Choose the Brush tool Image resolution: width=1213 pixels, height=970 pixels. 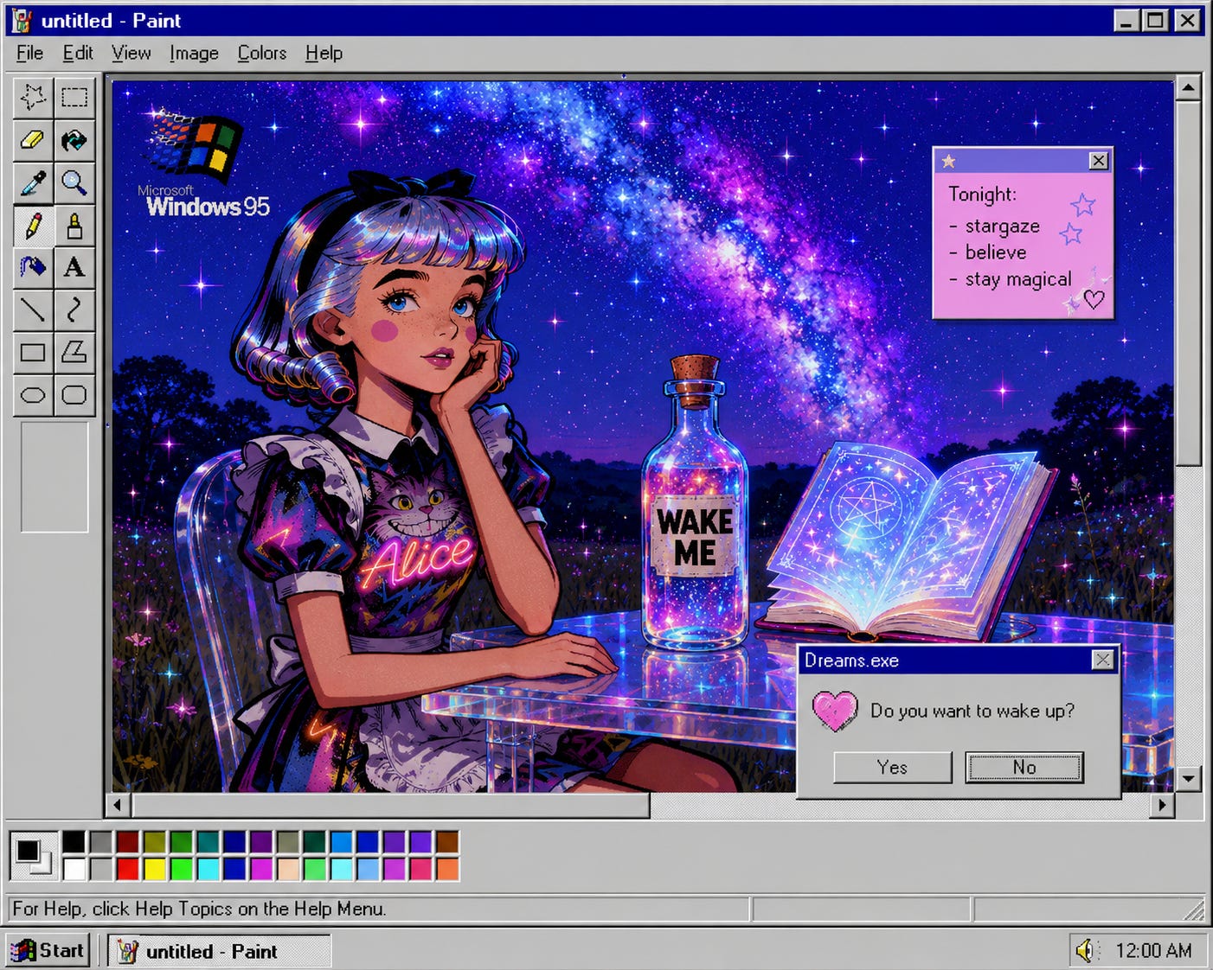point(74,226)
